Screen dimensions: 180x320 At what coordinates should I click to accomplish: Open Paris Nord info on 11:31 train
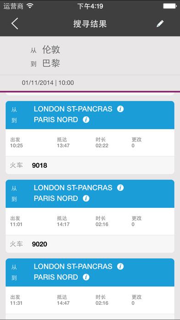point(86,277)
